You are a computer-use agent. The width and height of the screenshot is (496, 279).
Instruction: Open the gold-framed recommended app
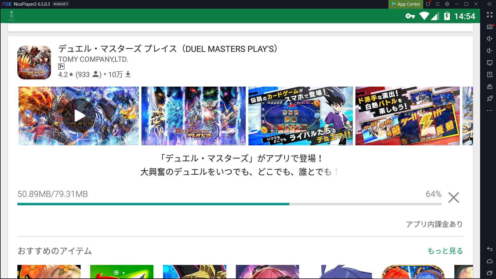[x=413, y=272]
